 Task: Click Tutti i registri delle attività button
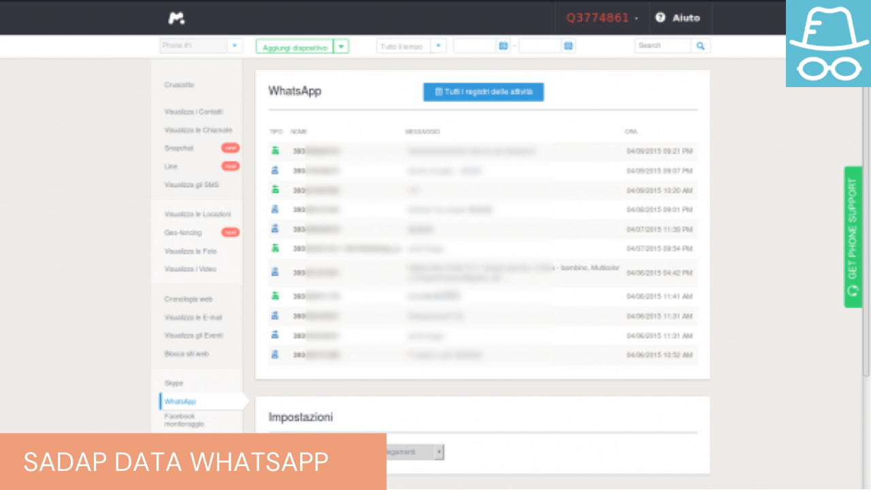pos(483,92)
